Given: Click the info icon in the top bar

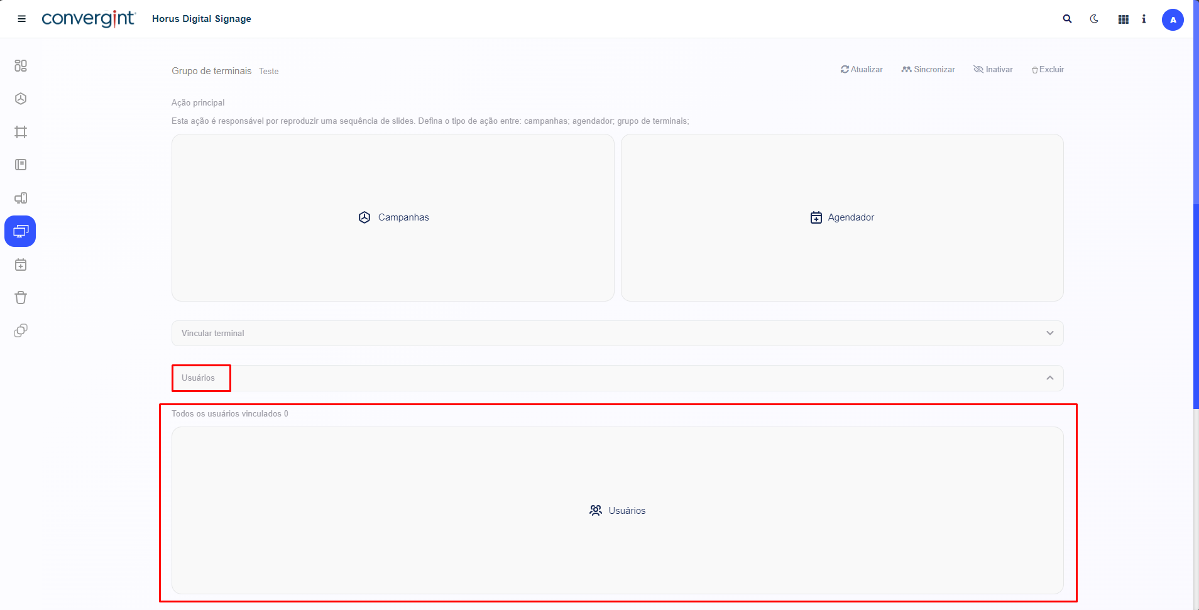Looking at the screenshot, I should tap(1144, 19).
